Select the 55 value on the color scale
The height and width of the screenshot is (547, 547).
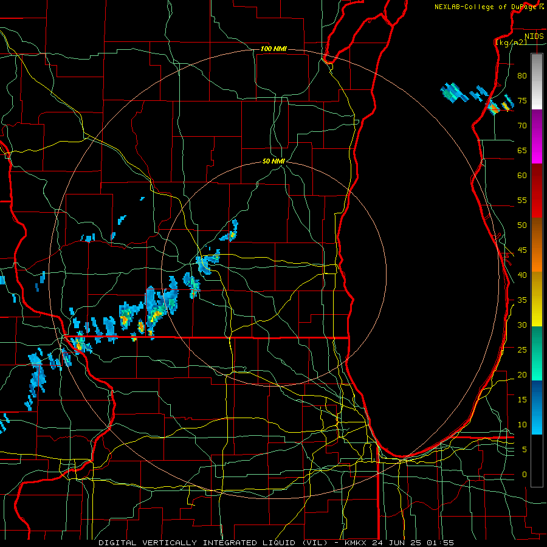pyautogui.click(x=522, y=200)
